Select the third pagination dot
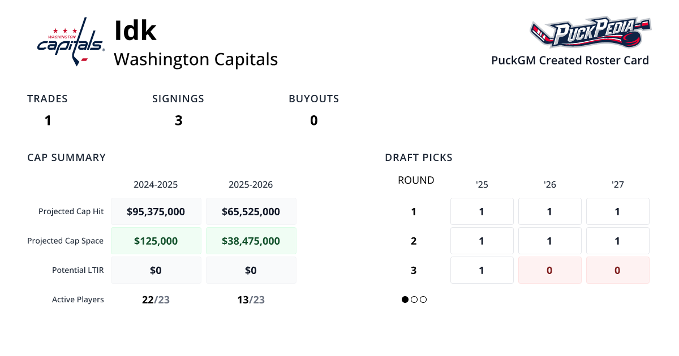 point(423,299)
